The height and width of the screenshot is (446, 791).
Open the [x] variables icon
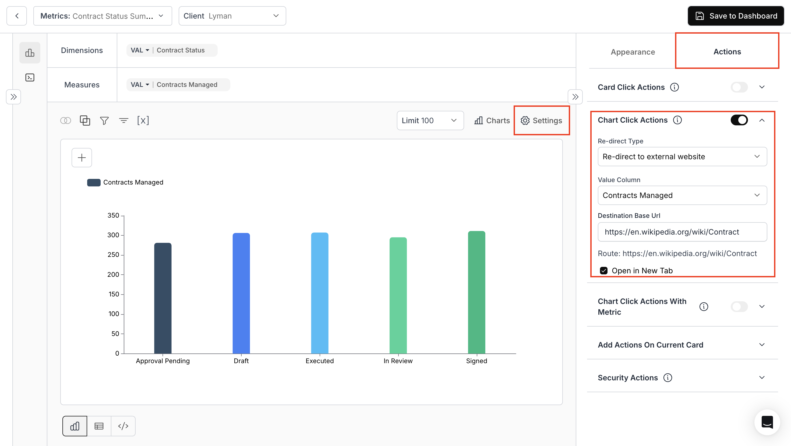[143, 120]
